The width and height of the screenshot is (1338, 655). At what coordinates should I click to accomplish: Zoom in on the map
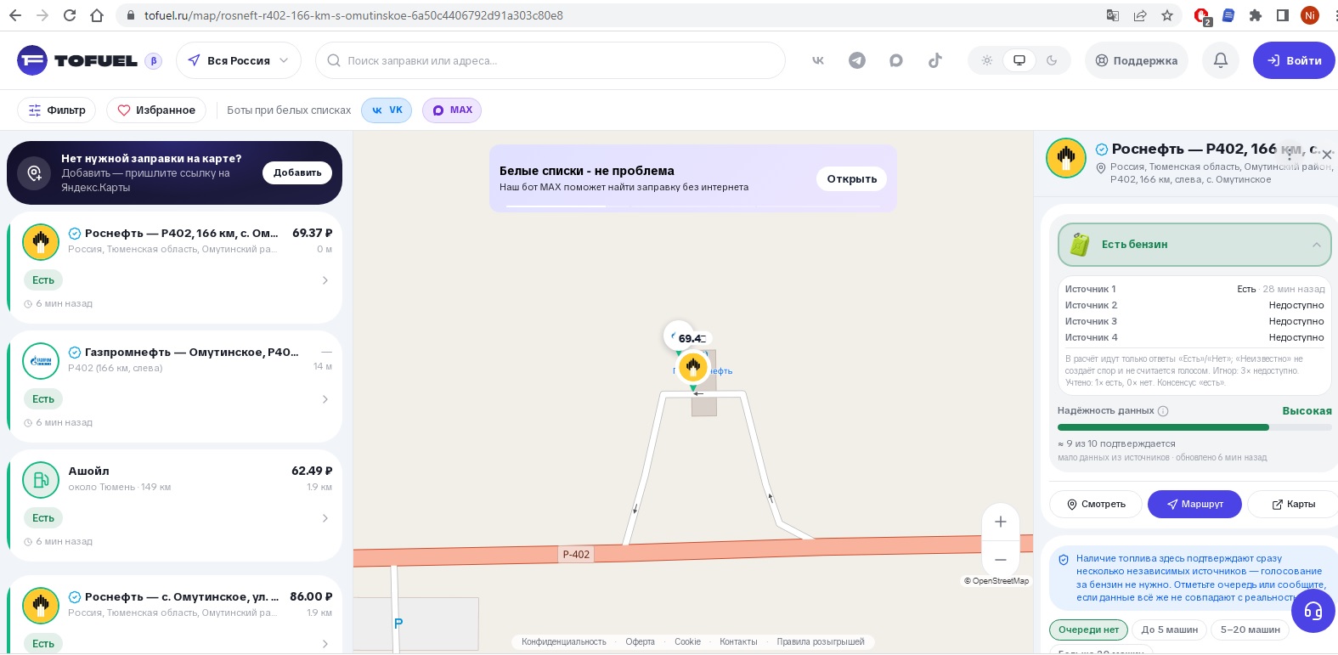(1001, 522)
